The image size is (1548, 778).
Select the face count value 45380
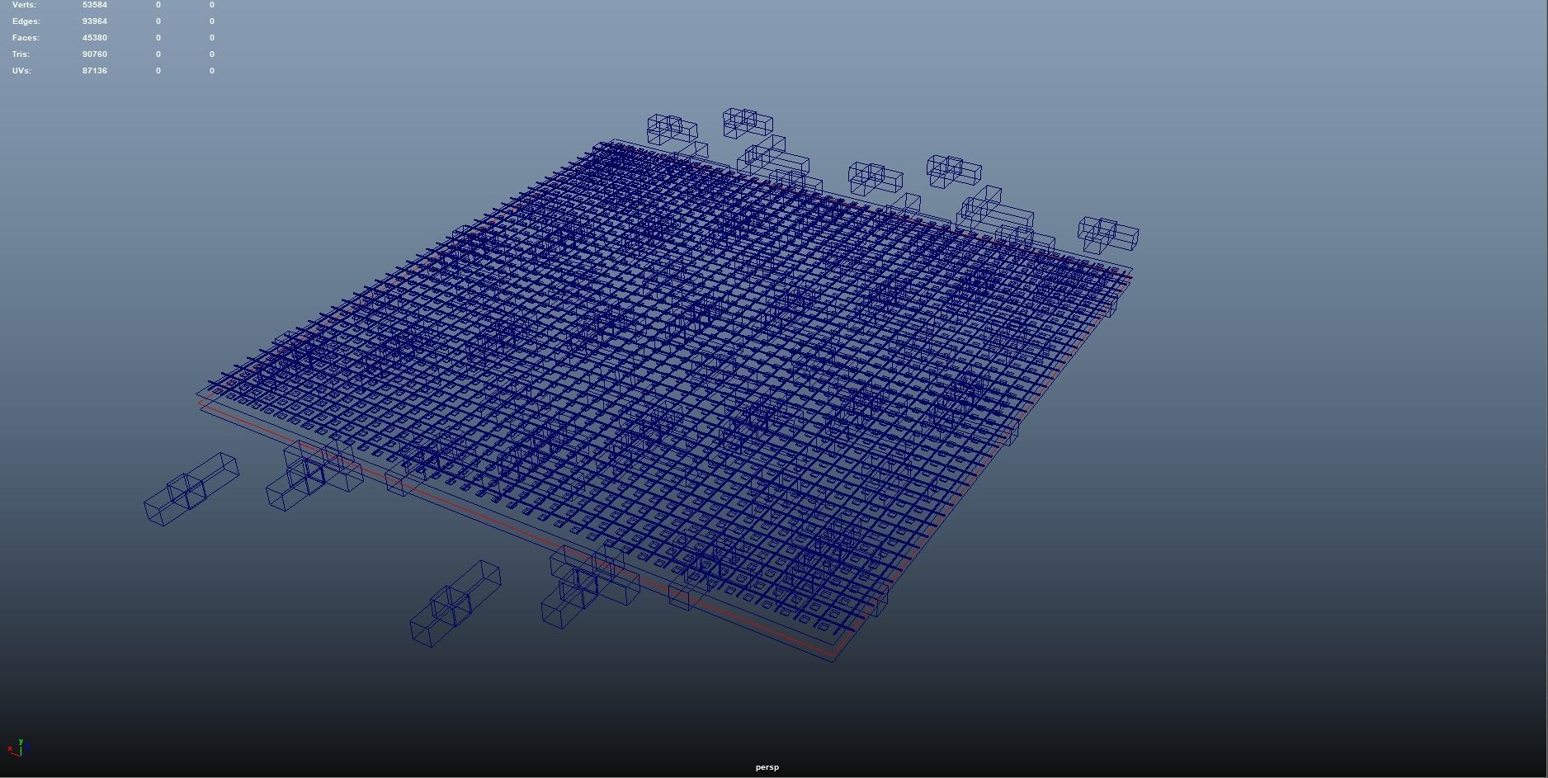(x=95, y=38)
